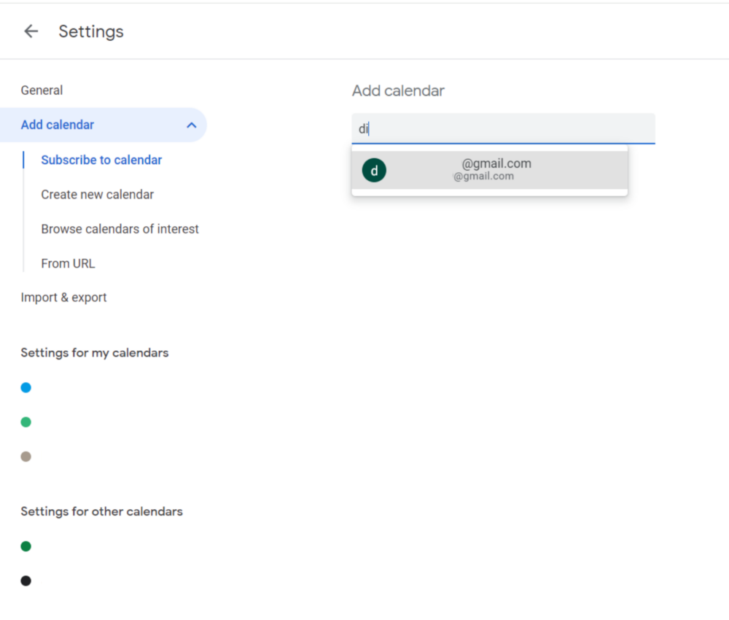Image resolution: width=729 pixels, height=620 pixels.
Task: Select the dark green calendar dot
Action: (x=26, y=546)
